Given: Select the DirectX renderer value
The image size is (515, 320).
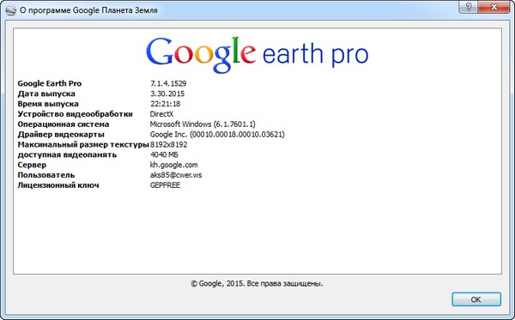Looking at the screenshot, I should coord(161,114).
